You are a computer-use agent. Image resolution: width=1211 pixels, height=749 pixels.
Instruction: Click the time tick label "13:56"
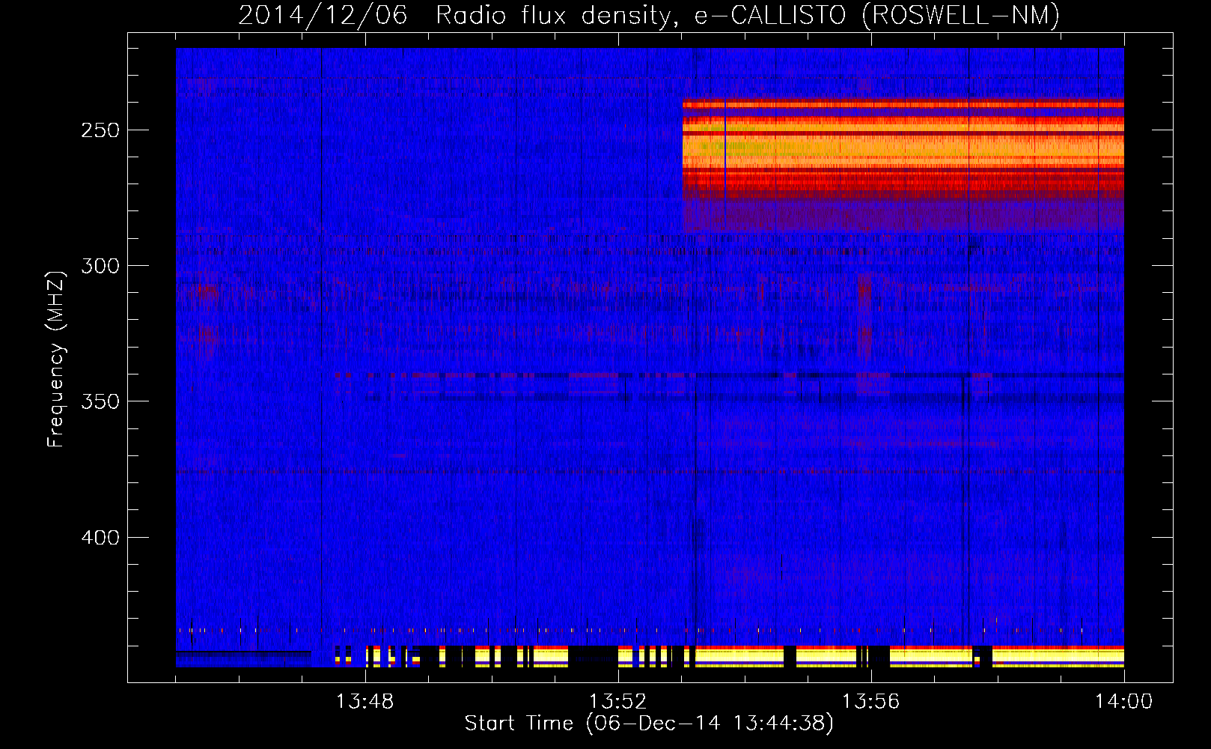[870, 702]
